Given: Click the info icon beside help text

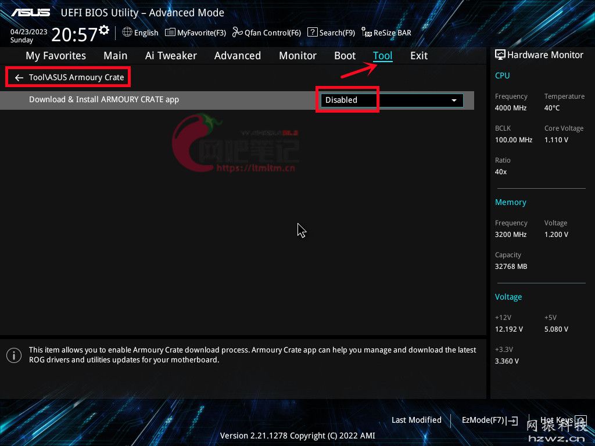Looking at the screenshot, I should [14, 355].
